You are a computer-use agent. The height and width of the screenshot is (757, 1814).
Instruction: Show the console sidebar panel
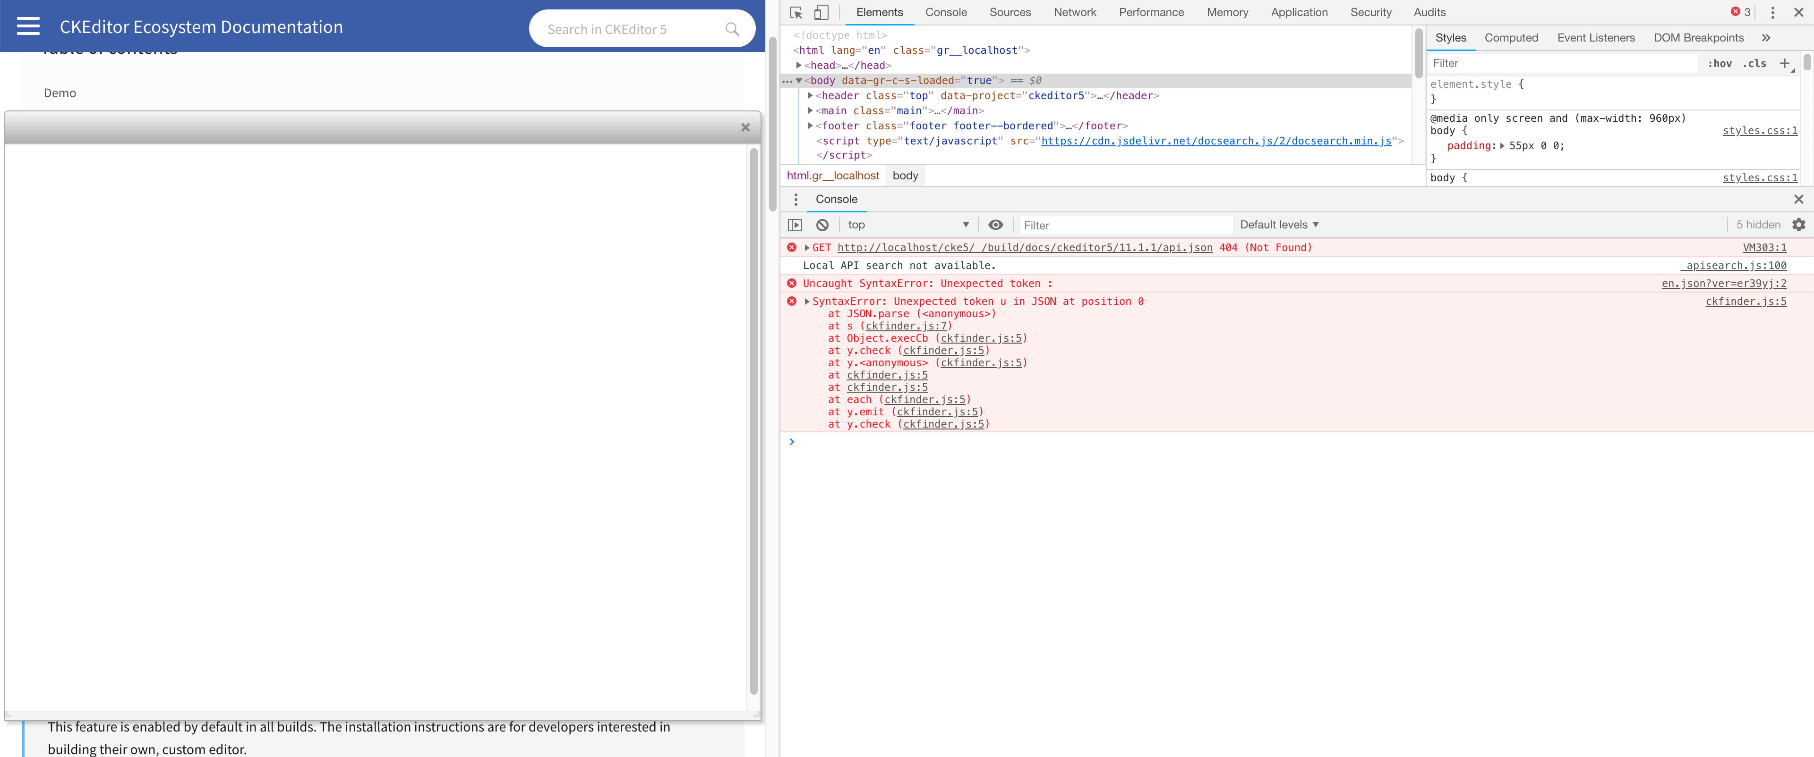[795, 225]
